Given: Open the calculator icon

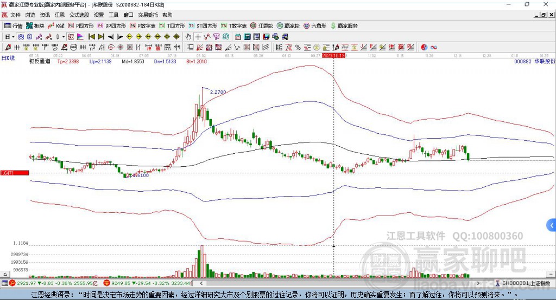Looking at the screenshot, I should click(247, 37).
